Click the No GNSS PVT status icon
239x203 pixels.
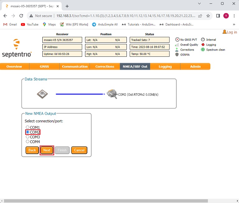[x=177, y=40]
